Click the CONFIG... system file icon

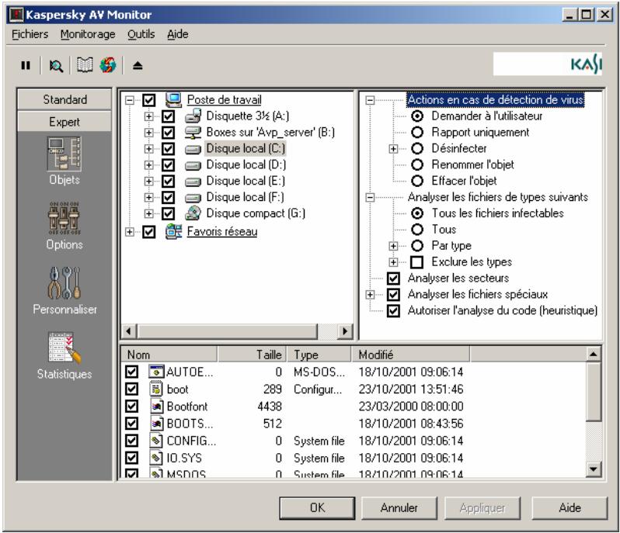[156, 441]
